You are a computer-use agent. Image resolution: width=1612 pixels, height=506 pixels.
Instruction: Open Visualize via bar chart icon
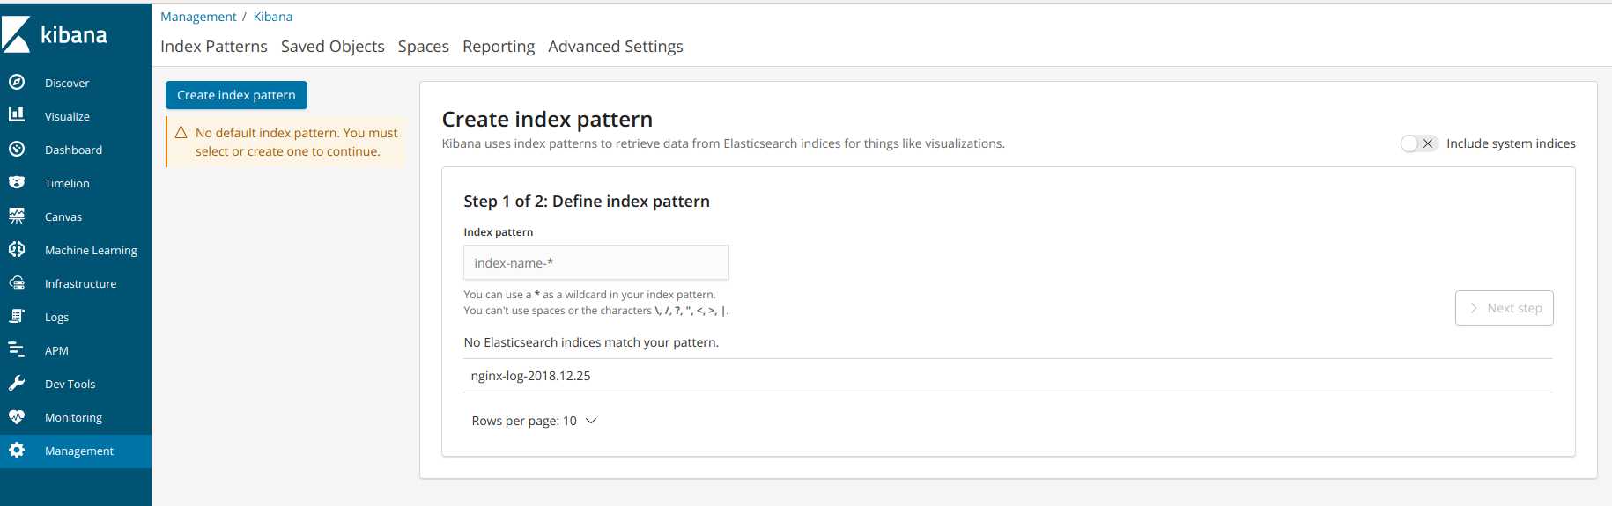[x=16, y=114]
